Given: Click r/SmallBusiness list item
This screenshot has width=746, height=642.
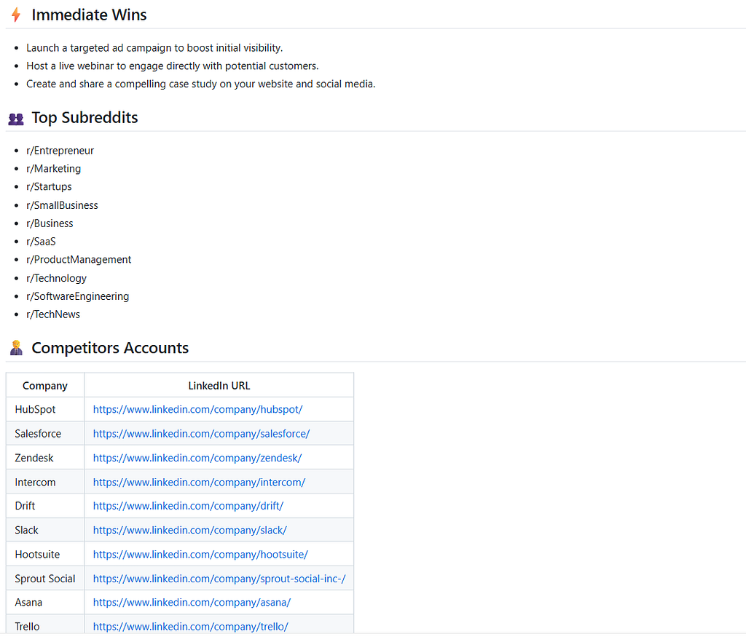Looking at the screenshot, I should [x=62, y=205].
